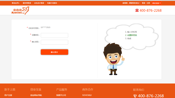
Task: Open the SOHO会计 footer link
Action: point(87,95)
